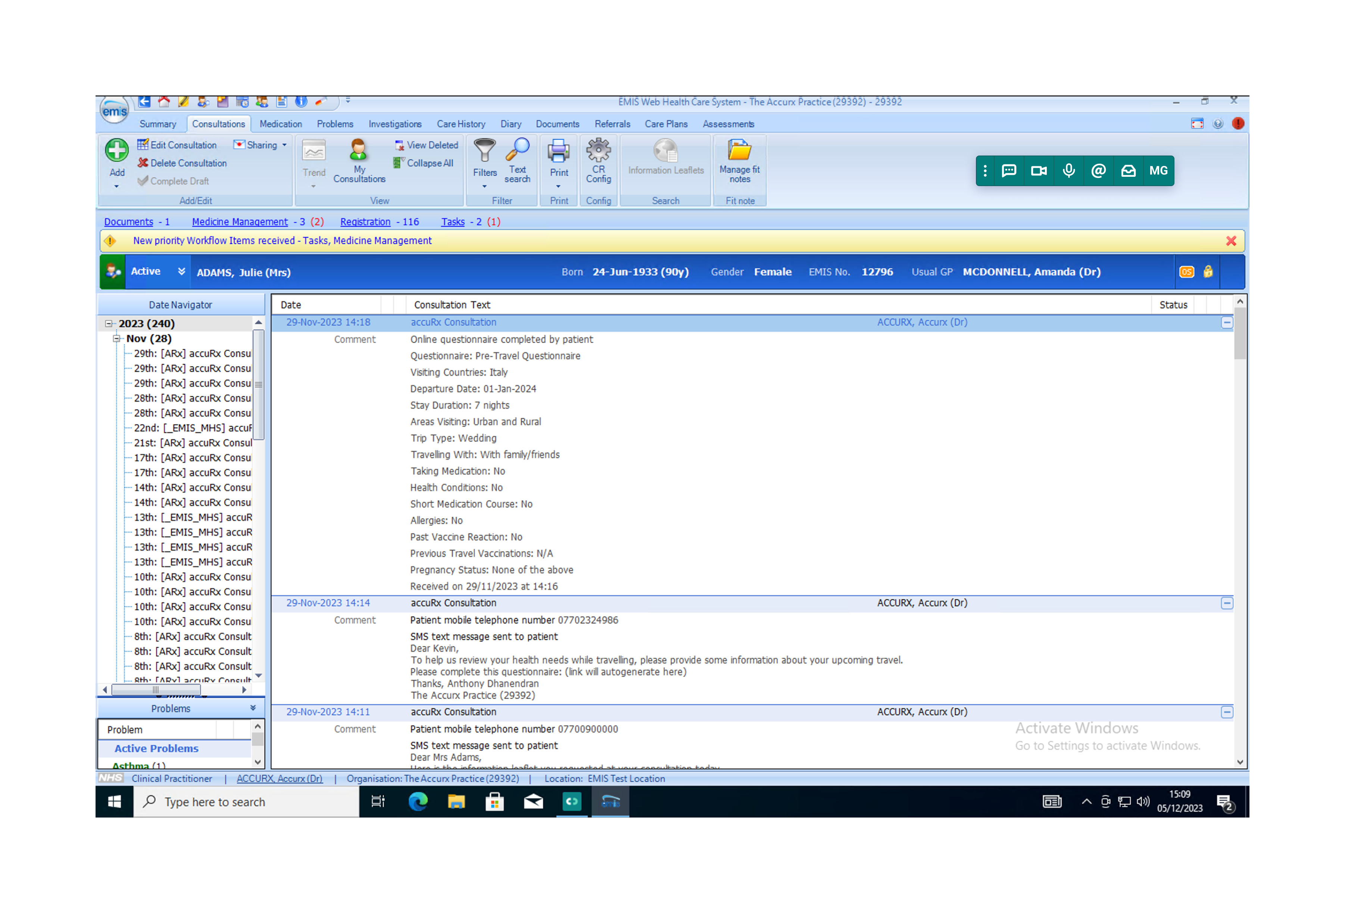
Task: Open CR Config gear icon
Action: coord(598,150)
